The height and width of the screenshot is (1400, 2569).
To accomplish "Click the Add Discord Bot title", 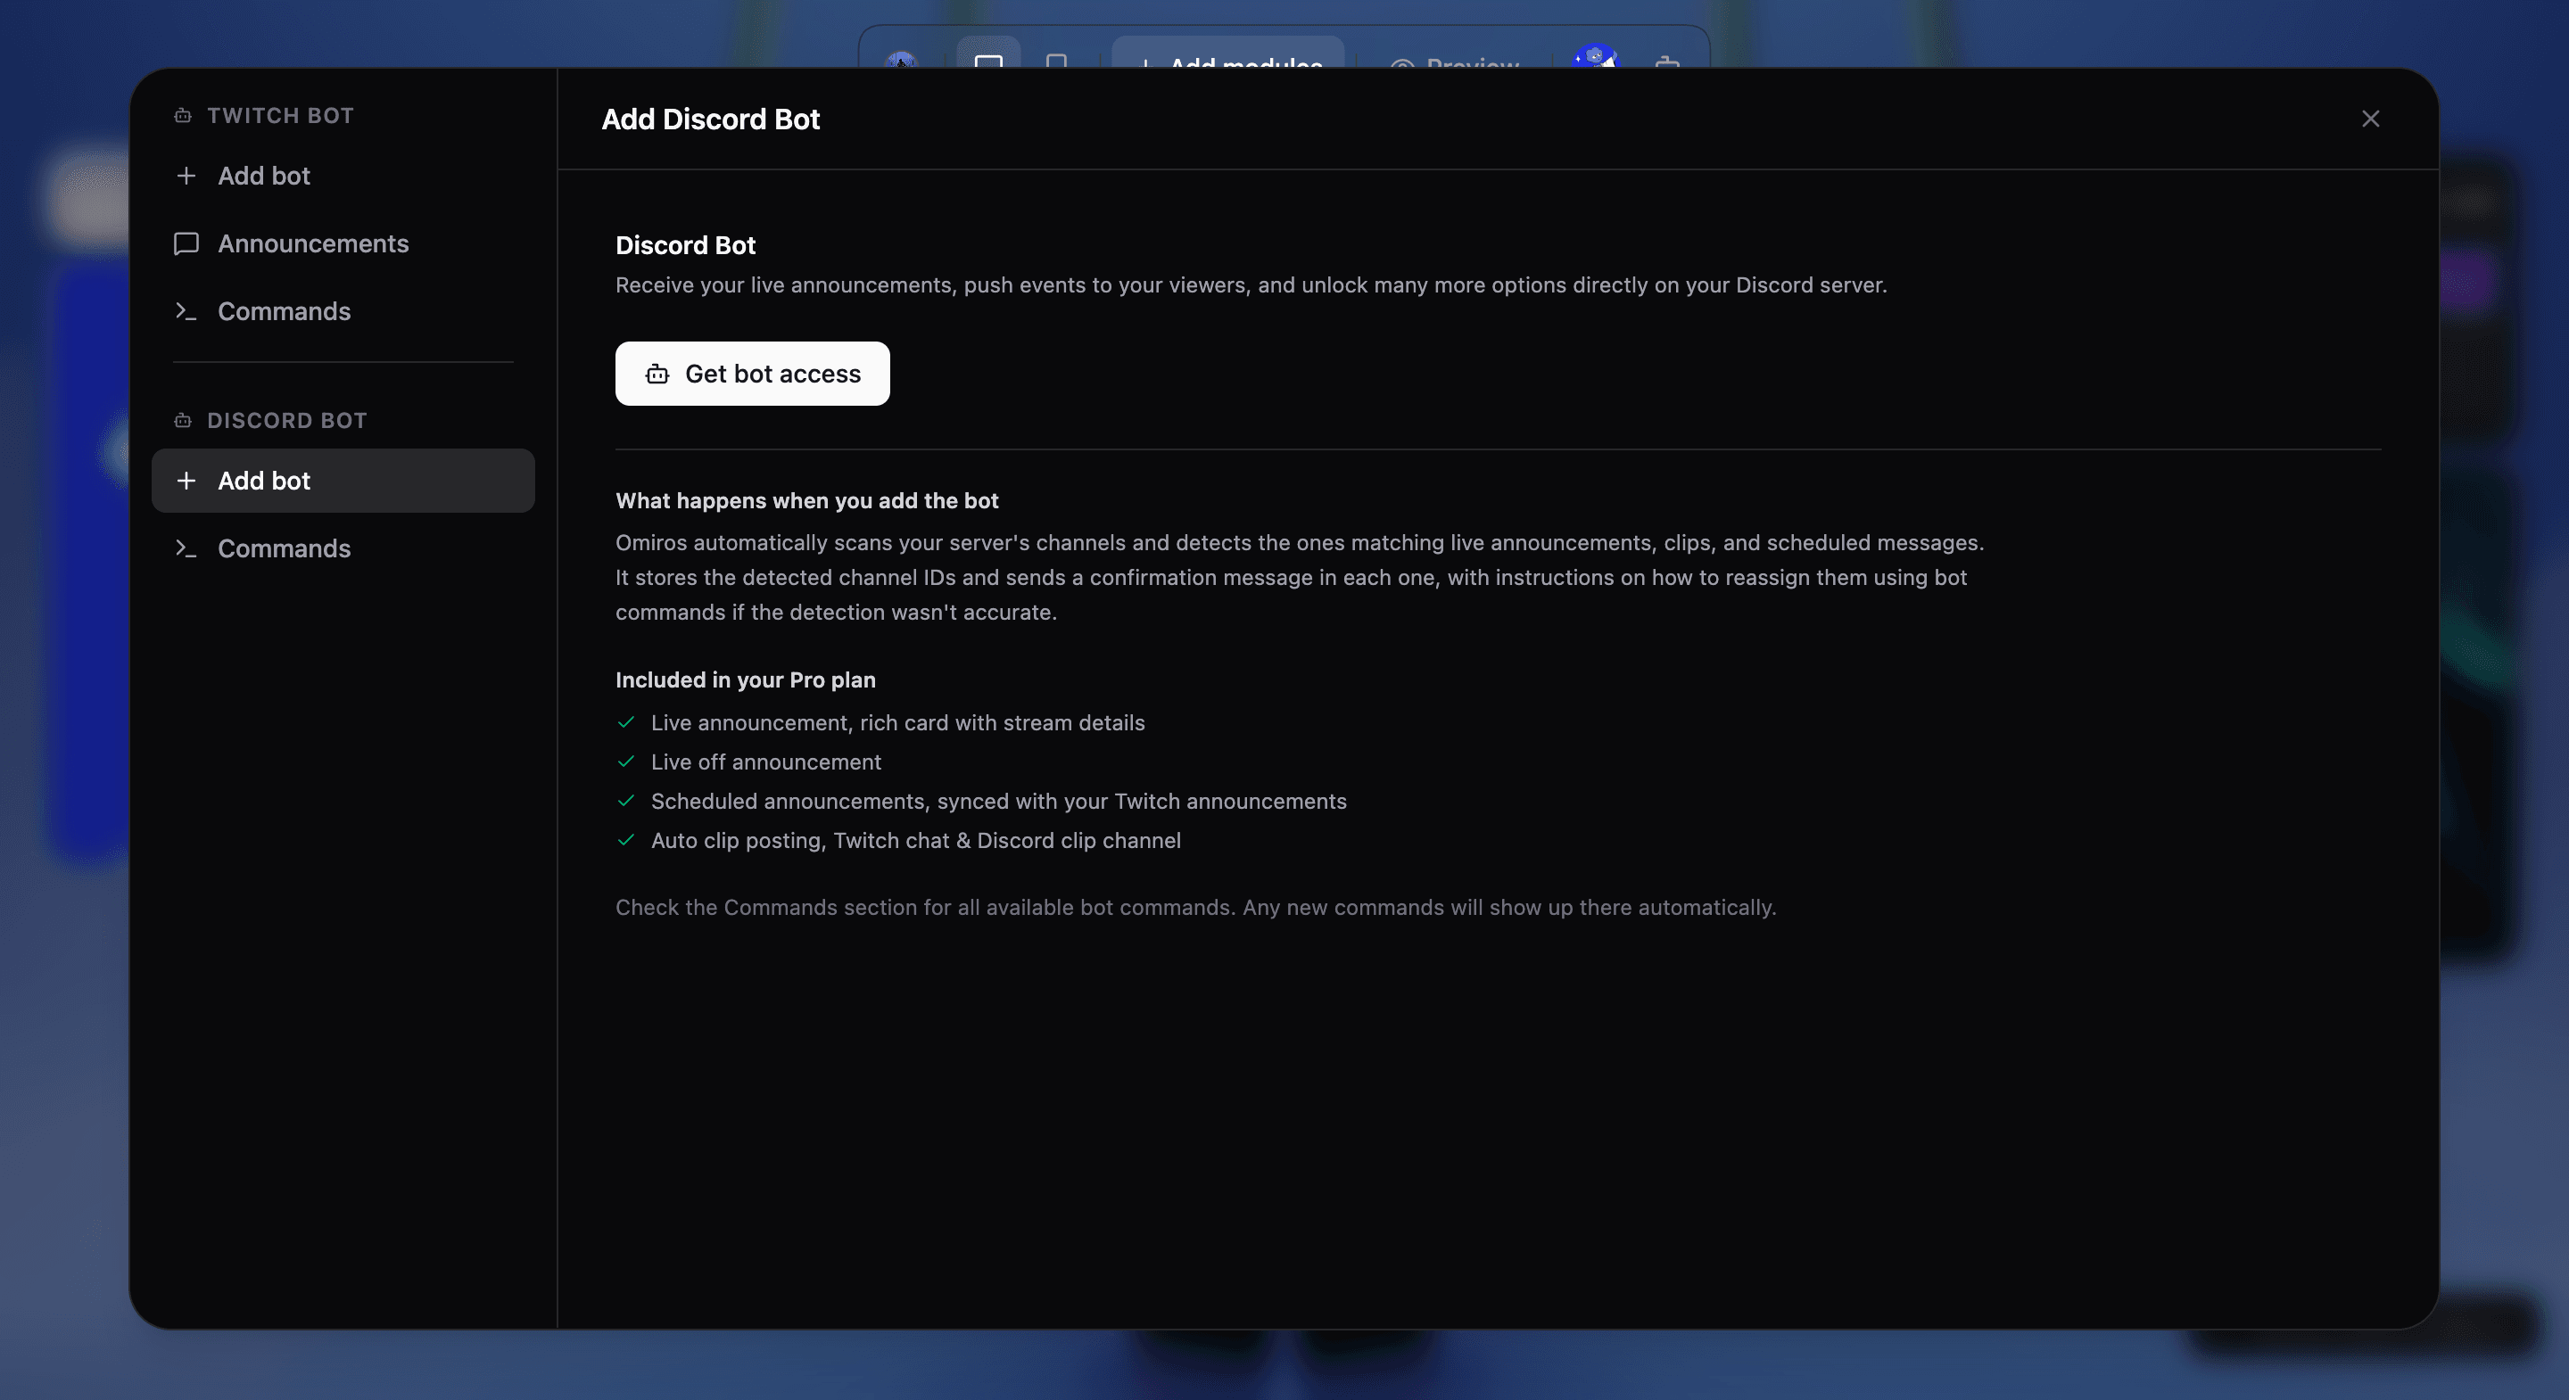I will coord(710,119).
